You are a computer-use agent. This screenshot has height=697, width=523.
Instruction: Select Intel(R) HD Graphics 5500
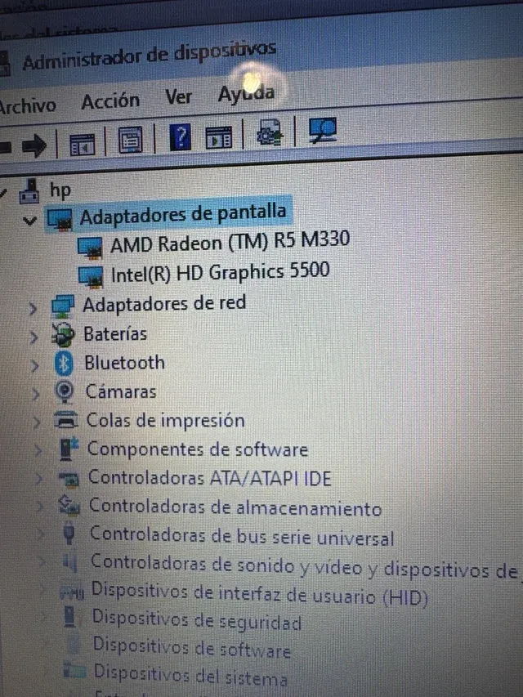pyautogui.click(x=220, y=273)
